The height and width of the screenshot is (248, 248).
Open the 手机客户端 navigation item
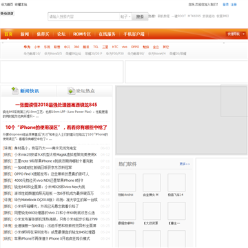click(134, 34)
